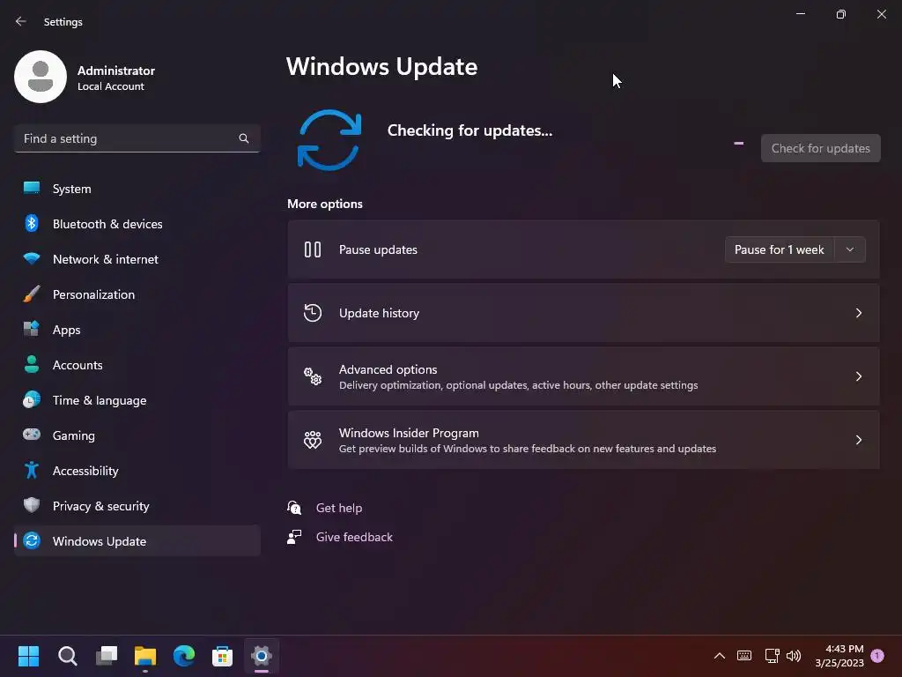Select Privacy & security in sidebar

pyautogui.click(x=137, y=506)
